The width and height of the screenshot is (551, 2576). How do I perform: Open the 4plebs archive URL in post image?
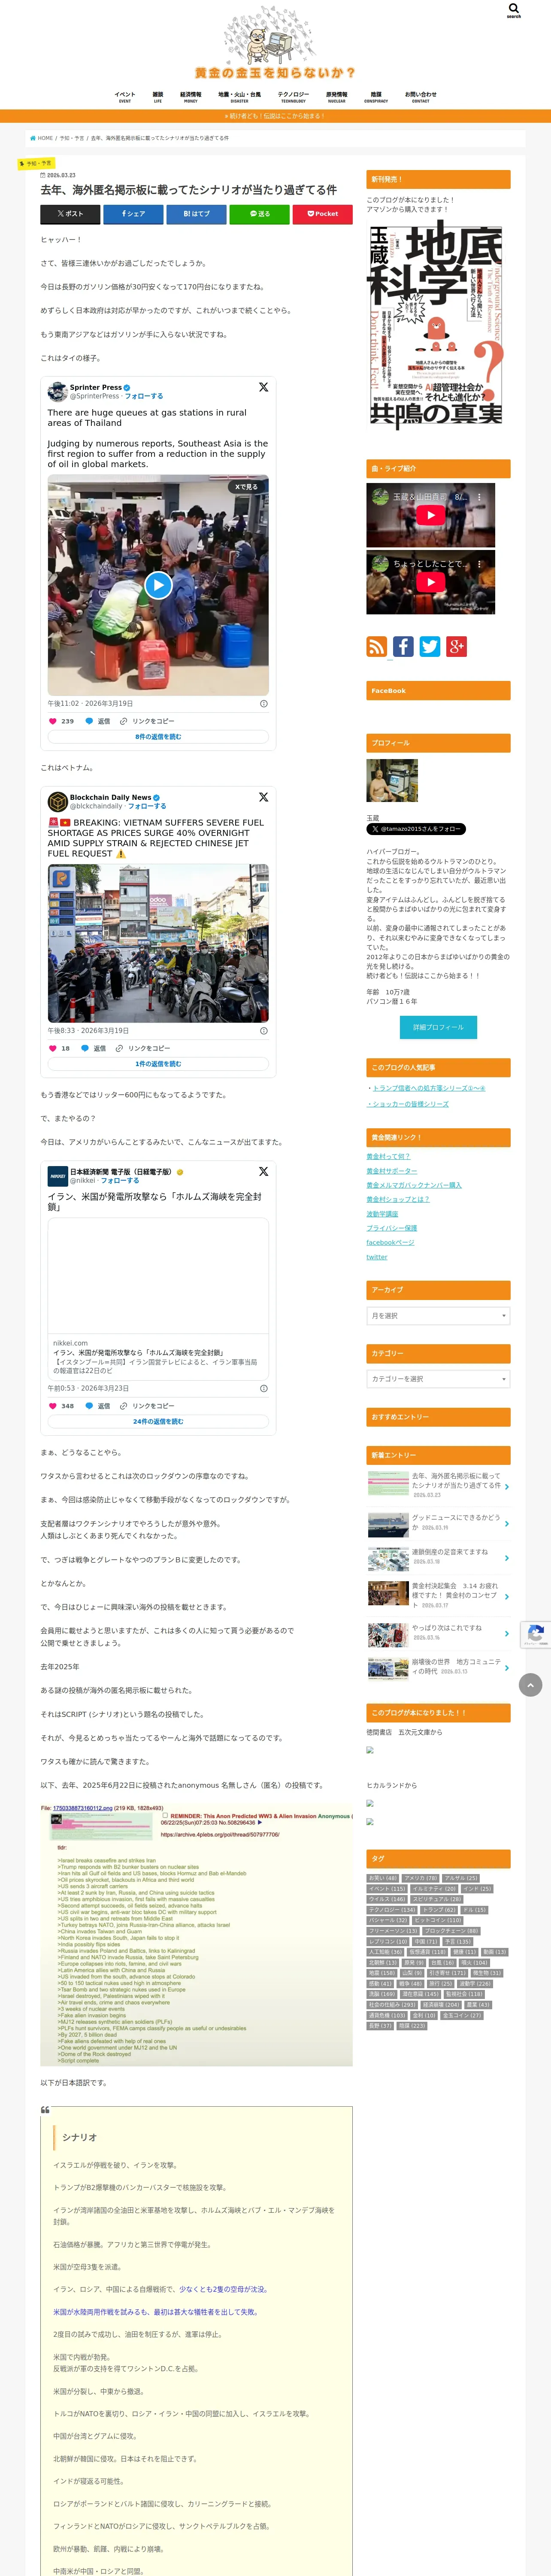click(220, 1835)
